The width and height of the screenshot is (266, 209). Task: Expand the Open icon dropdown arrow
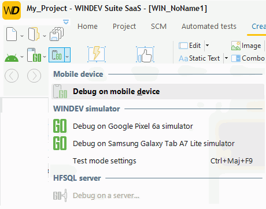click(x=45, y=36)
